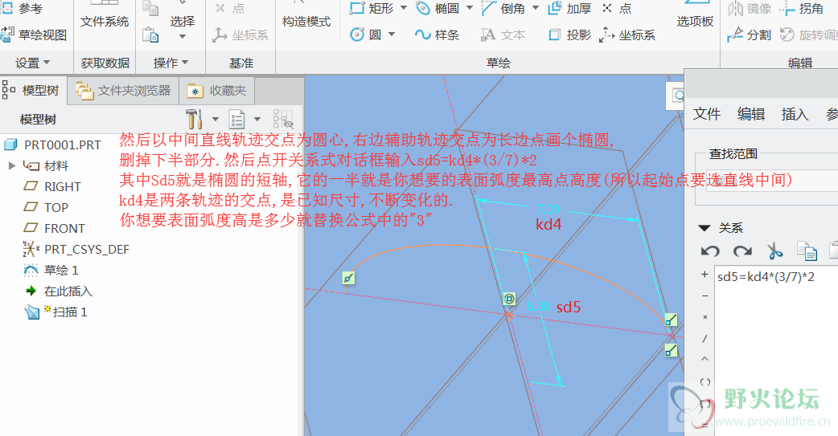Select Sketch 1 (草绘 1) feature
Viewport: 838px width, 436px height.
coord(51,270)
